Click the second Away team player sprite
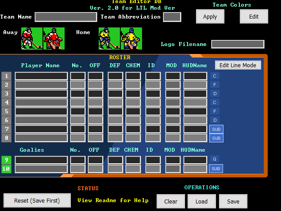281x211 pixels. [54, 38]
